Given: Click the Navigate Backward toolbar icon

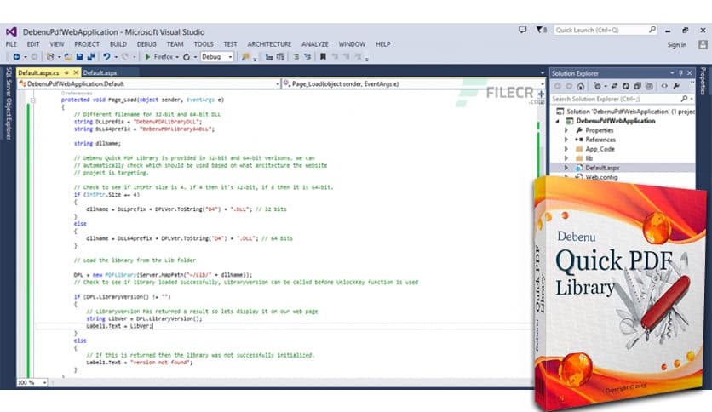Looking at the screenshot, I should (16, 57).
